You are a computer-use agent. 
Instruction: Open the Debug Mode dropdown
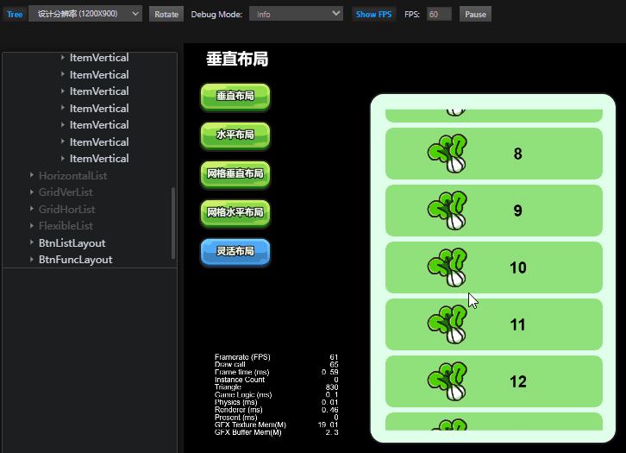[x=296, y=15]
